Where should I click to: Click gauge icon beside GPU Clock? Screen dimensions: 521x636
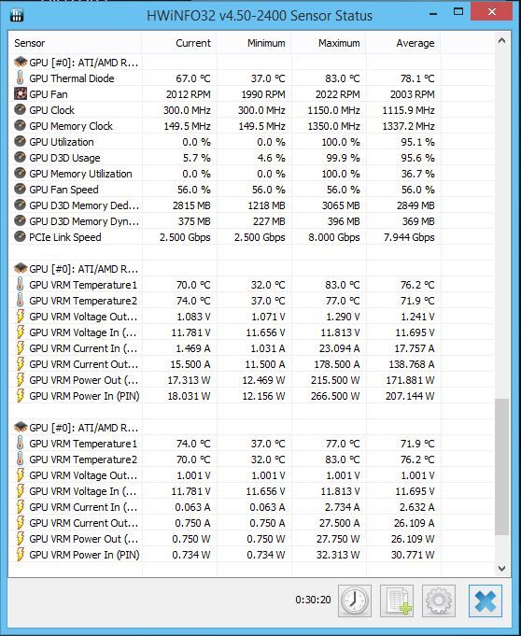click(20, 109)
